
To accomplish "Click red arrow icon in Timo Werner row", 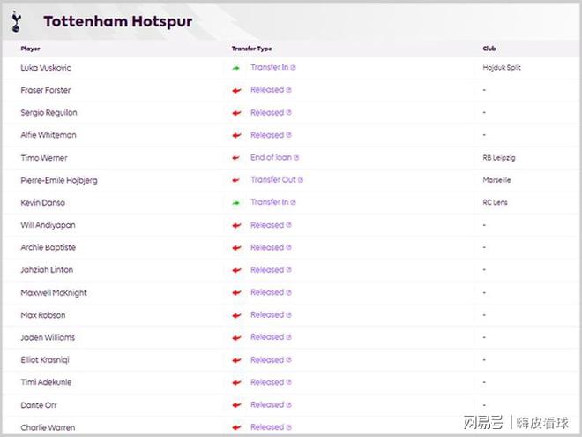I will pyautogui.click(x=235, y=158).
